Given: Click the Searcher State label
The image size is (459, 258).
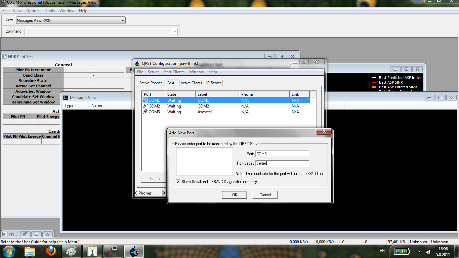Looking at the screenshot, I should point(33,81).
